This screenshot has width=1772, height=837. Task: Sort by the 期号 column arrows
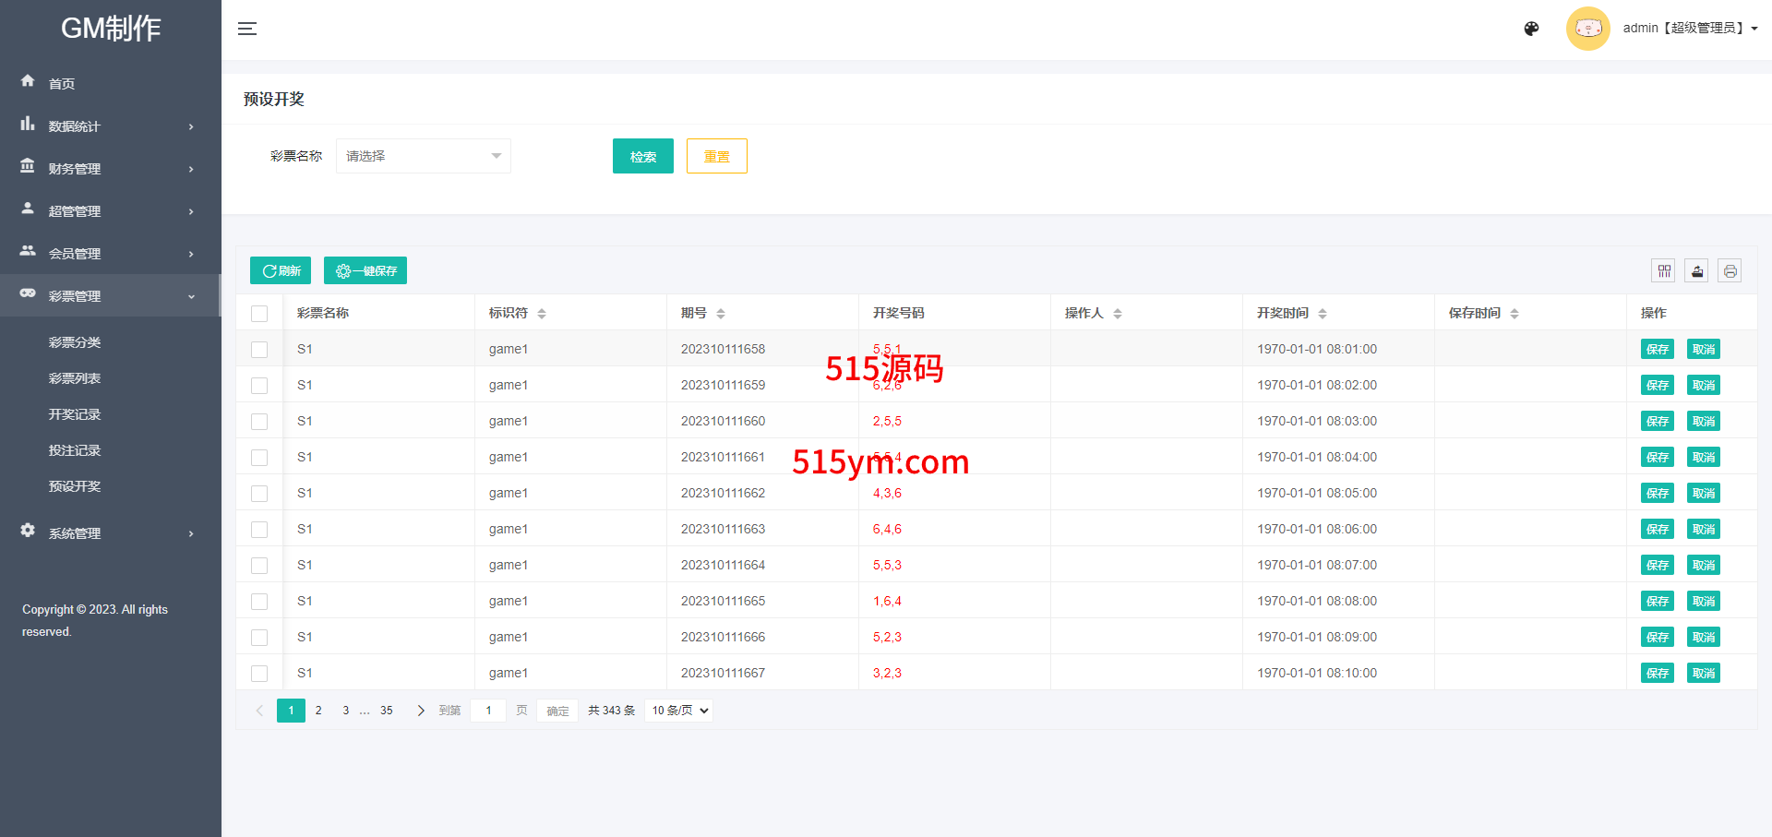(721, 314)
